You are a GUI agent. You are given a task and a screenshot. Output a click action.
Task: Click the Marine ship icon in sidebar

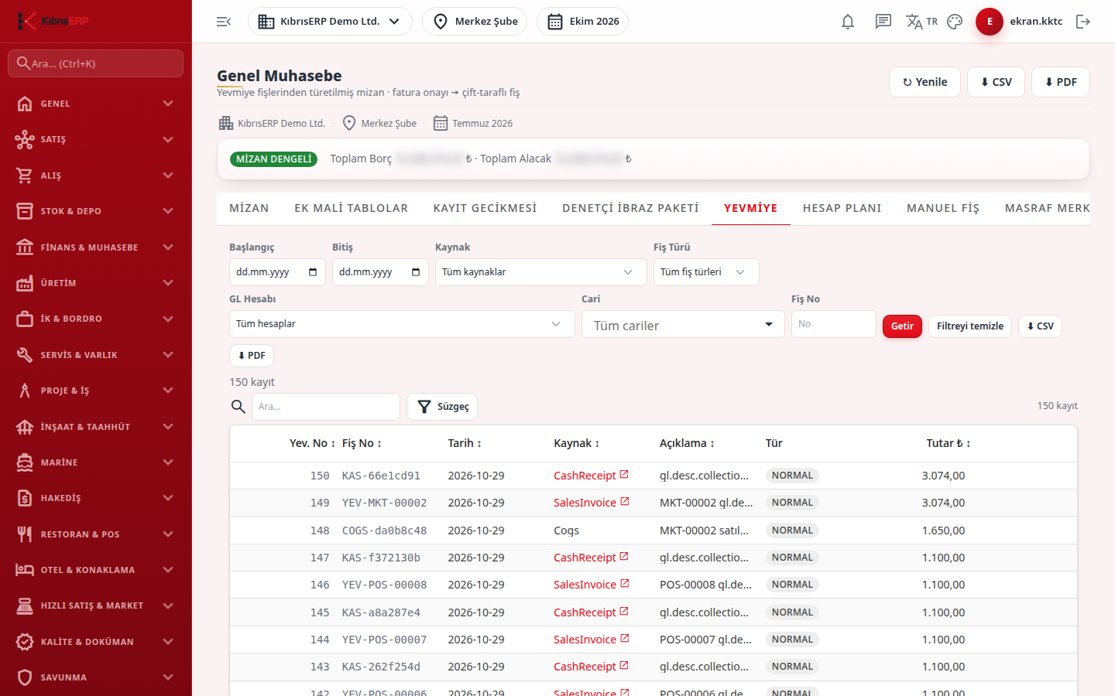[25, 462]
